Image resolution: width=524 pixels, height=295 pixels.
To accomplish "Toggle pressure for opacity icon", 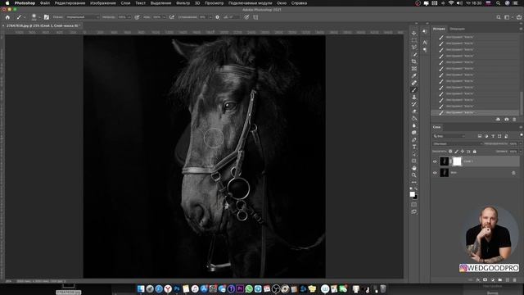I will 137,17.
